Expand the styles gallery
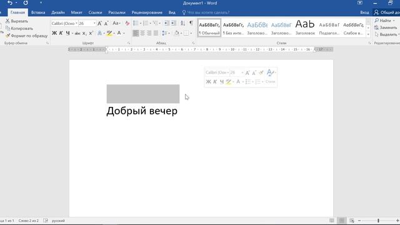This screenshot has height=225, width=400. (368, 34)
